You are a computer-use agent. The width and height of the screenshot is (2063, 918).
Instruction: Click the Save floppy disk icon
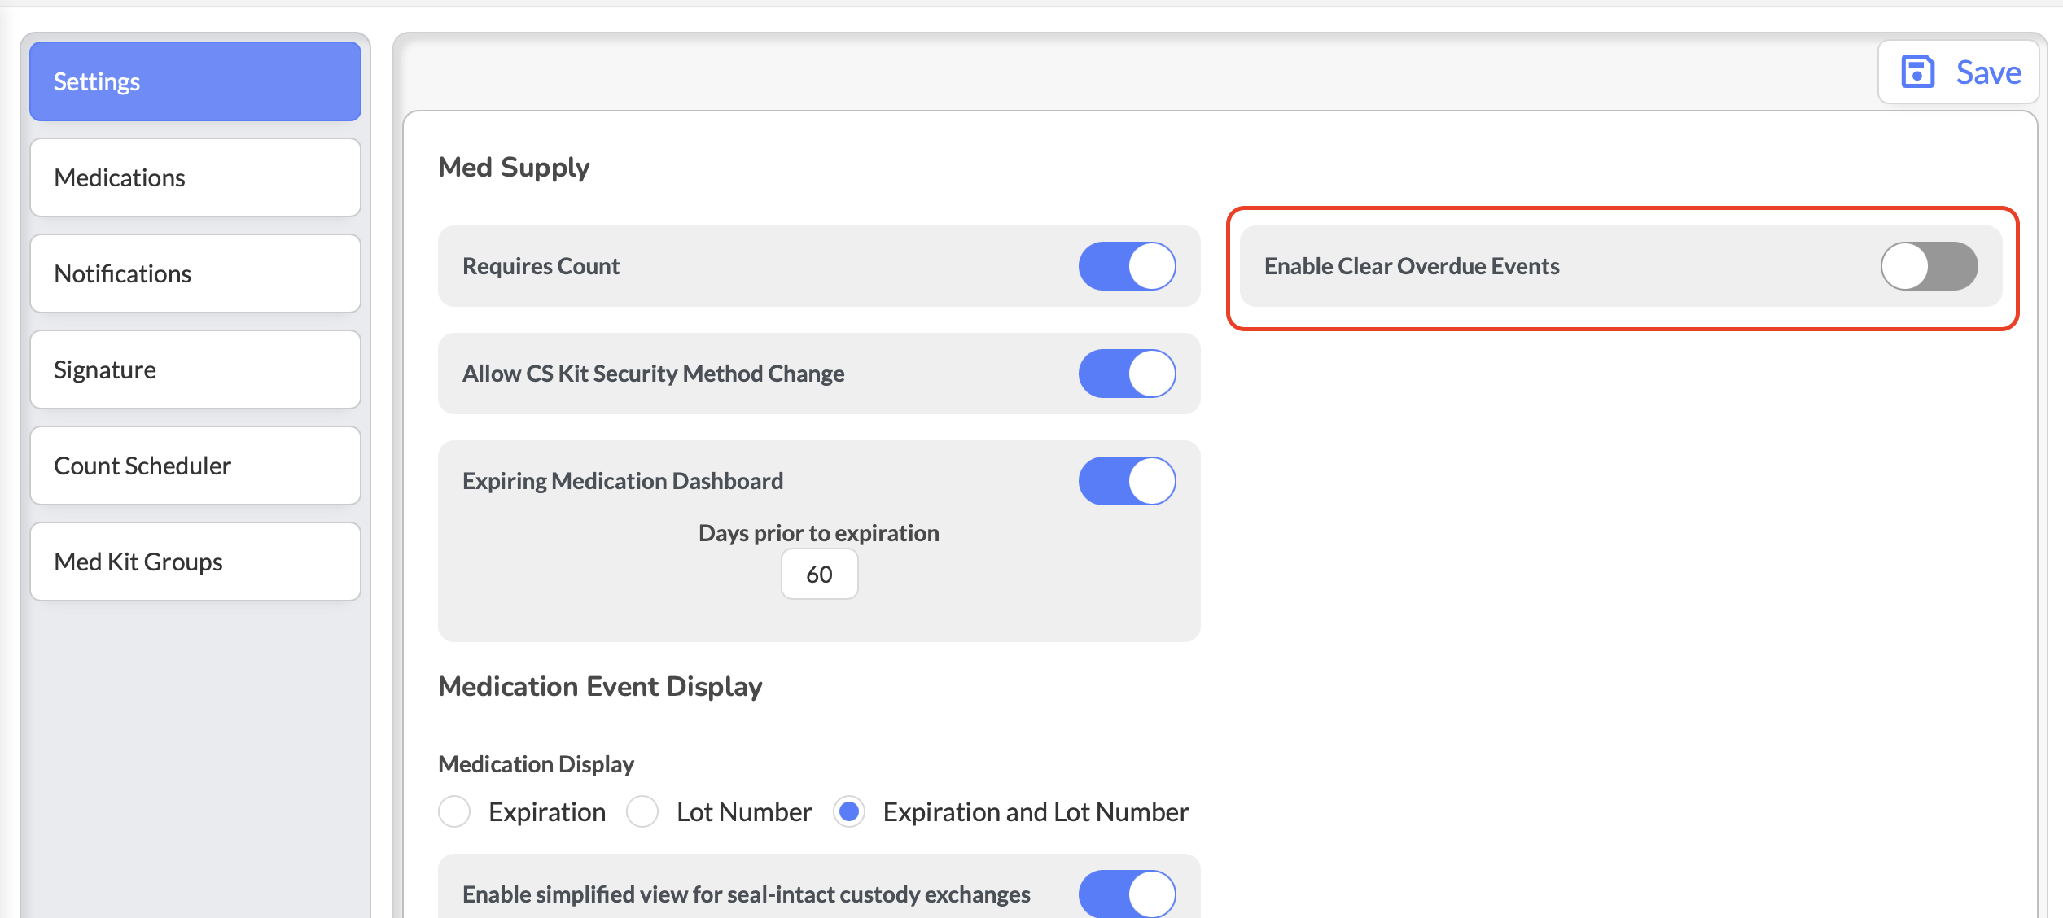(x=1917, y=72)
